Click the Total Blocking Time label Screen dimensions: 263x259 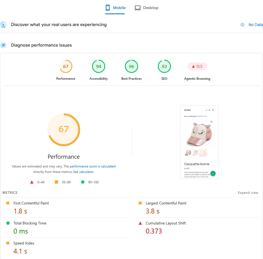pos(30,223)
